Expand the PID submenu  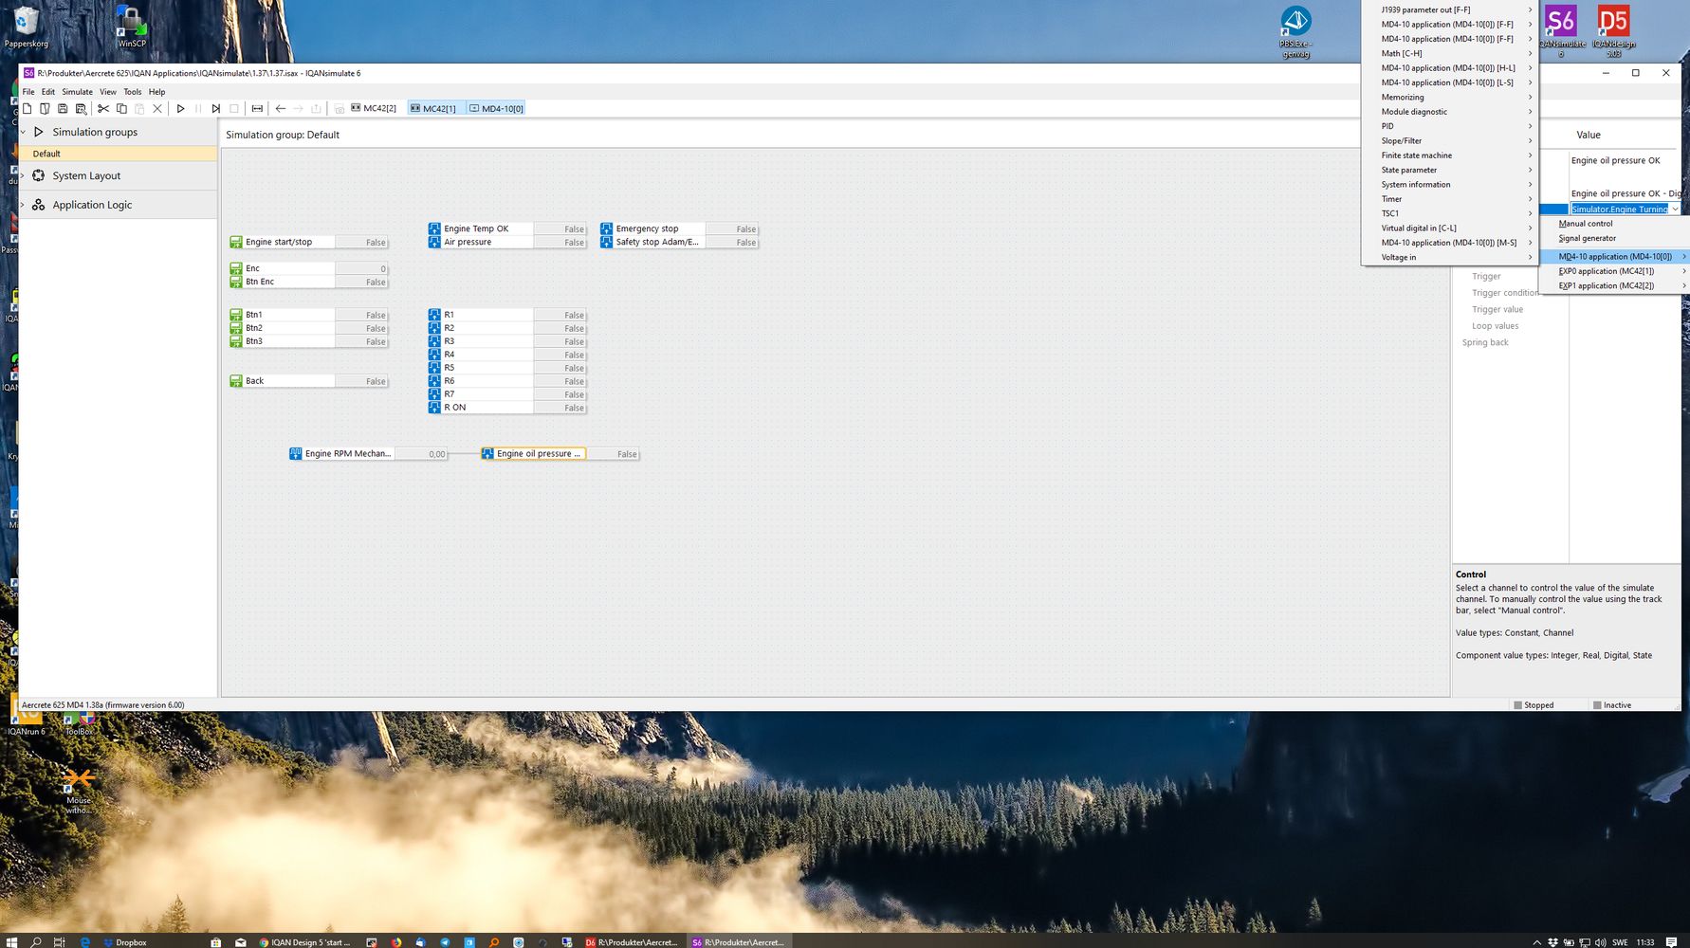[x=1450, y=126]
